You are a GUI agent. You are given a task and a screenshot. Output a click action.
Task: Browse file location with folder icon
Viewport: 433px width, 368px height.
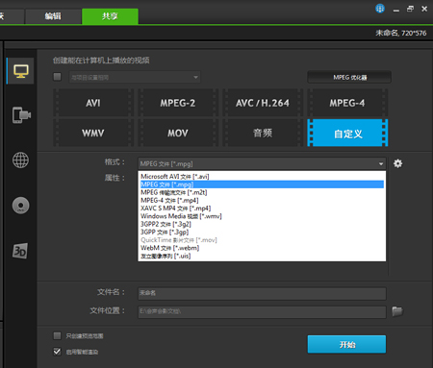click(397, 311)
